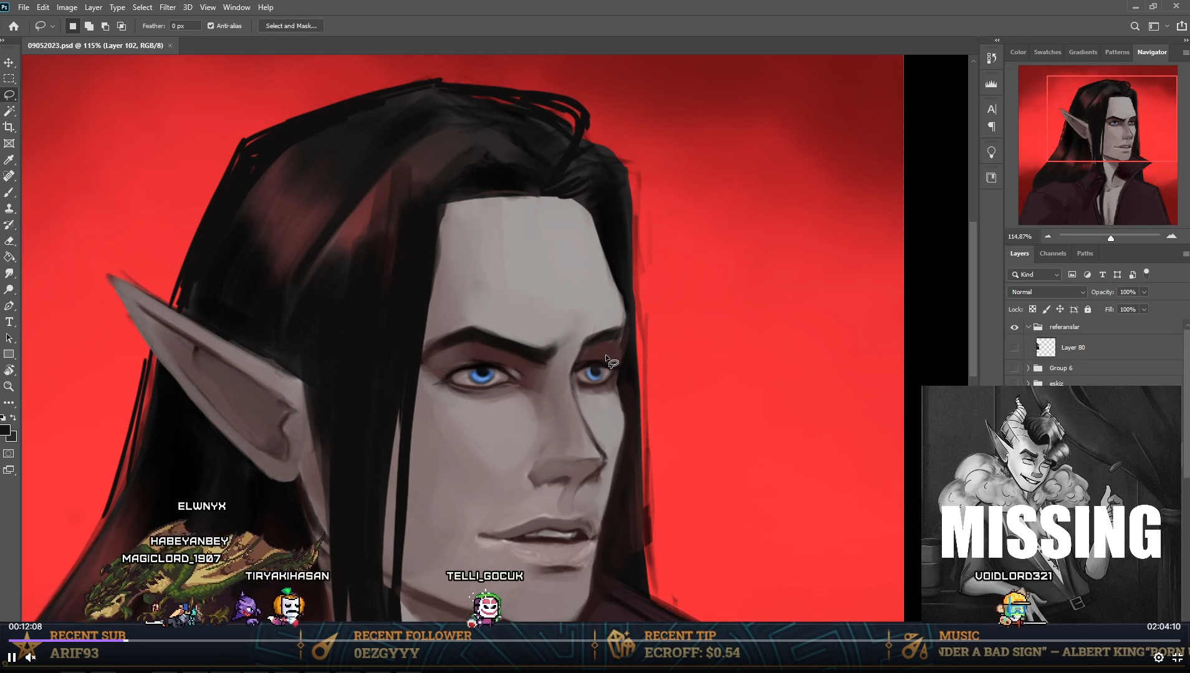This screenshot has width=1190, height=673.
Task: Select the Pen tool
Action: pyautogui.click(x=9, y=305)
